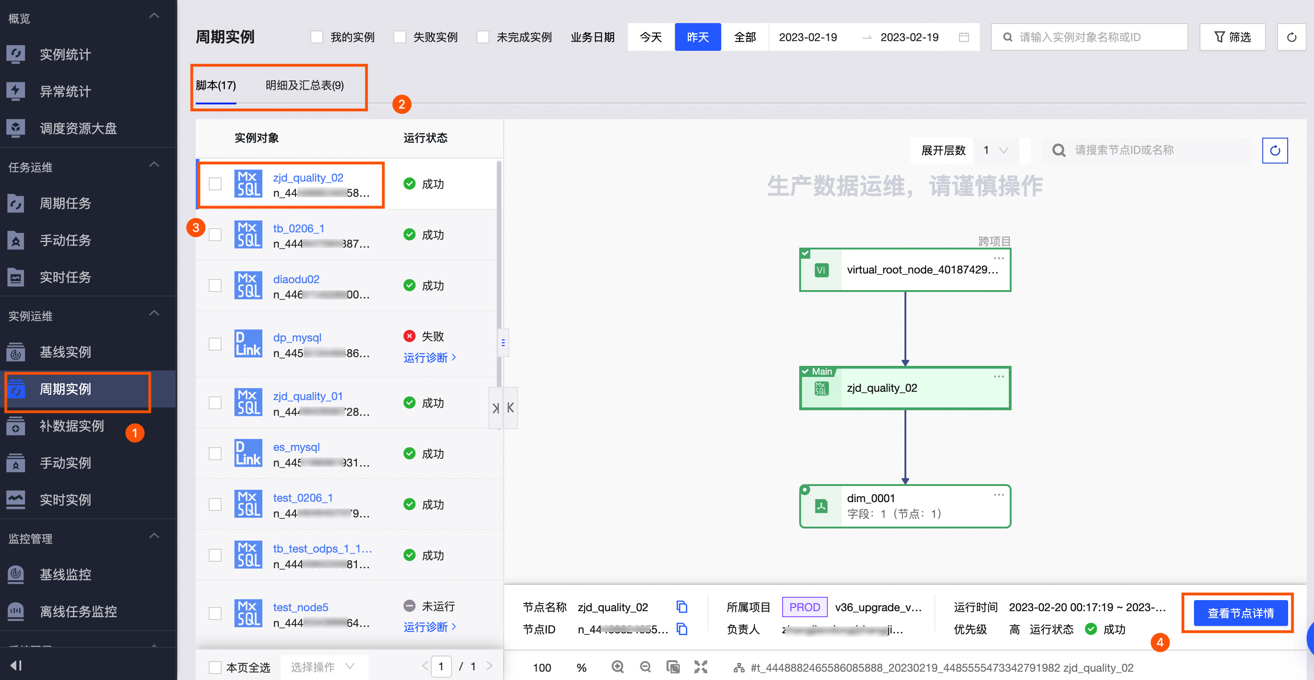Viewport: 1314px width, 680px height.
Task: Click zoom out magnifier icon
Action: coord(645,667)
